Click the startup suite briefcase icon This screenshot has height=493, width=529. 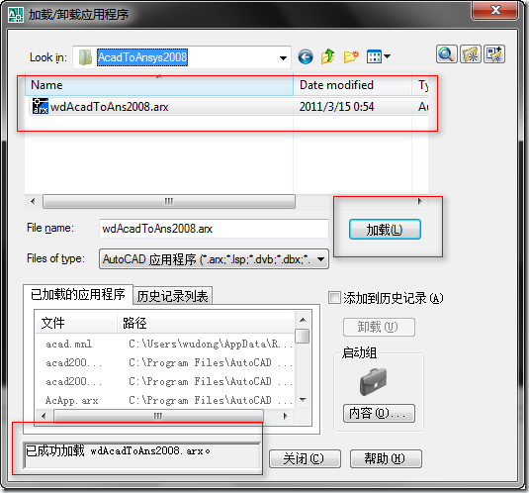coord(373,382)
